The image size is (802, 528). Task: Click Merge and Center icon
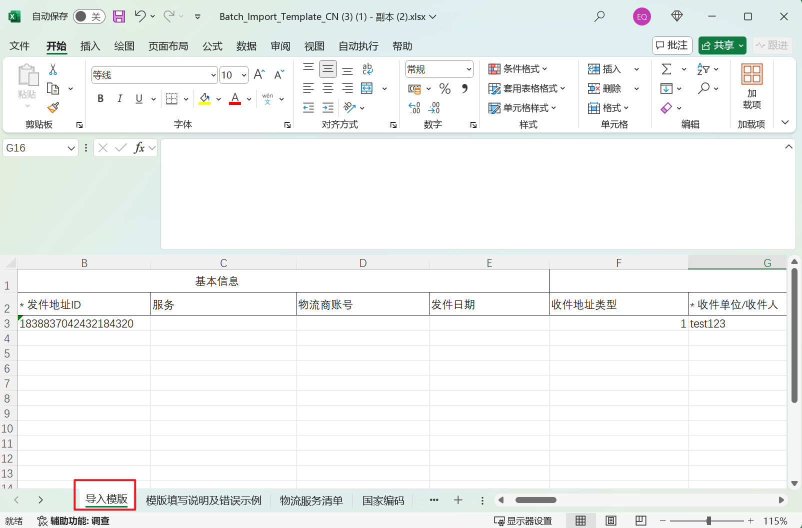pyautogui.click(x=367, y=88)
